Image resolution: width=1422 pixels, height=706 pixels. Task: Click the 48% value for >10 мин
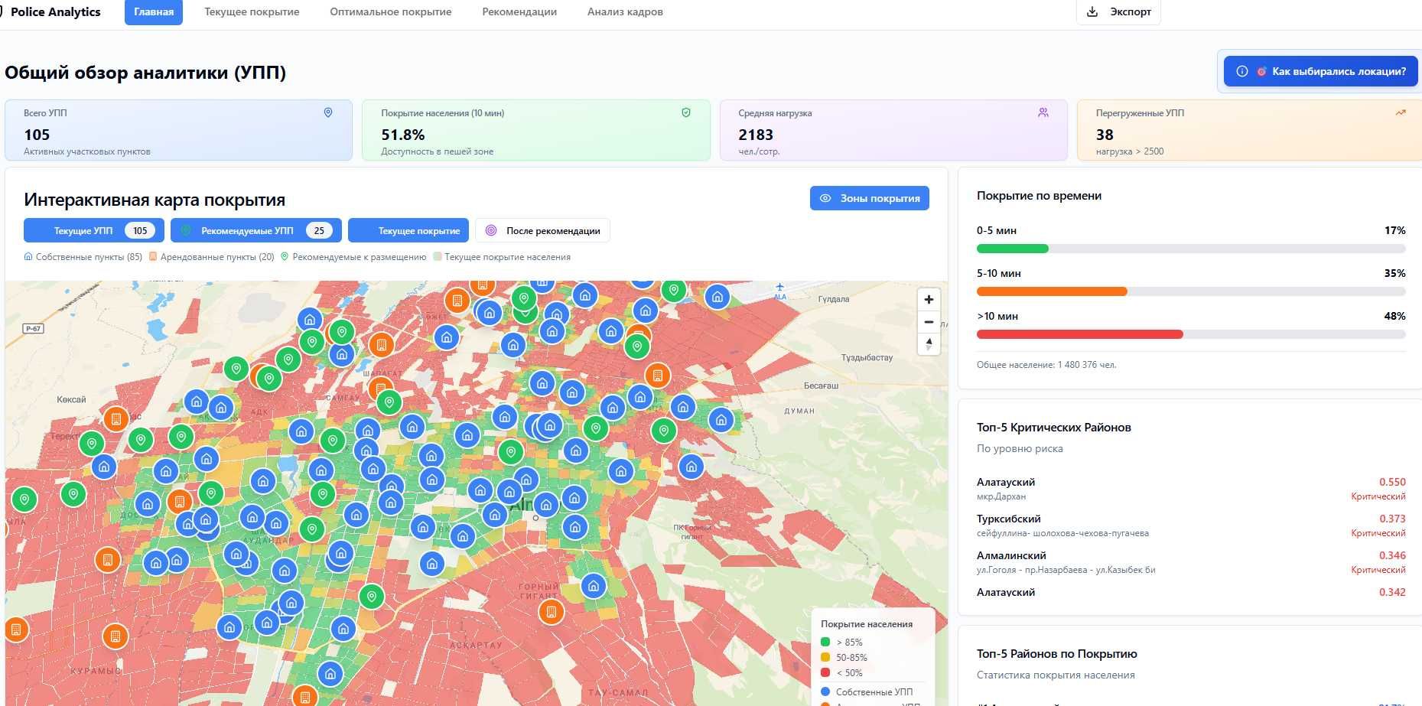point(1394,316)
